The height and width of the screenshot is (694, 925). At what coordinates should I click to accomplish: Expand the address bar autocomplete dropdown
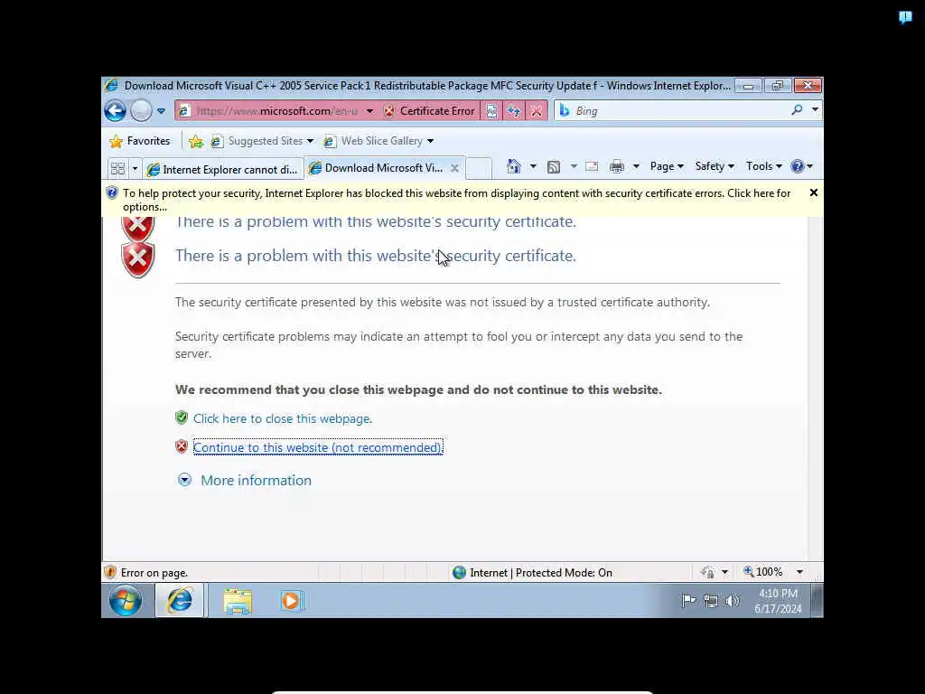[369, 111]
